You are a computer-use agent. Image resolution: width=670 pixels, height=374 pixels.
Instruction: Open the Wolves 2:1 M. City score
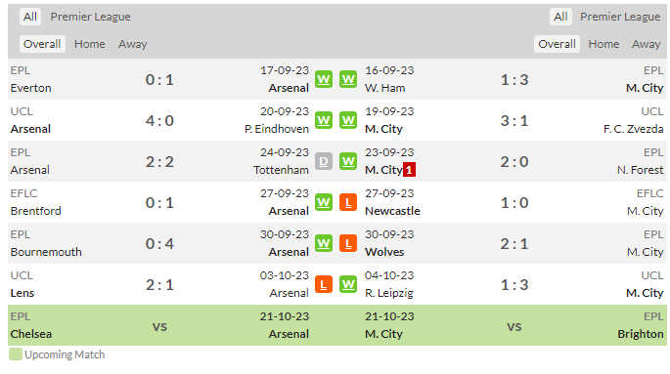514,244
